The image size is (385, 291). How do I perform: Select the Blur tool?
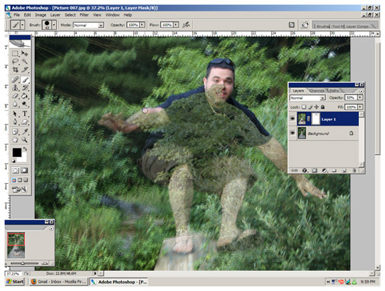pos(15,104)
